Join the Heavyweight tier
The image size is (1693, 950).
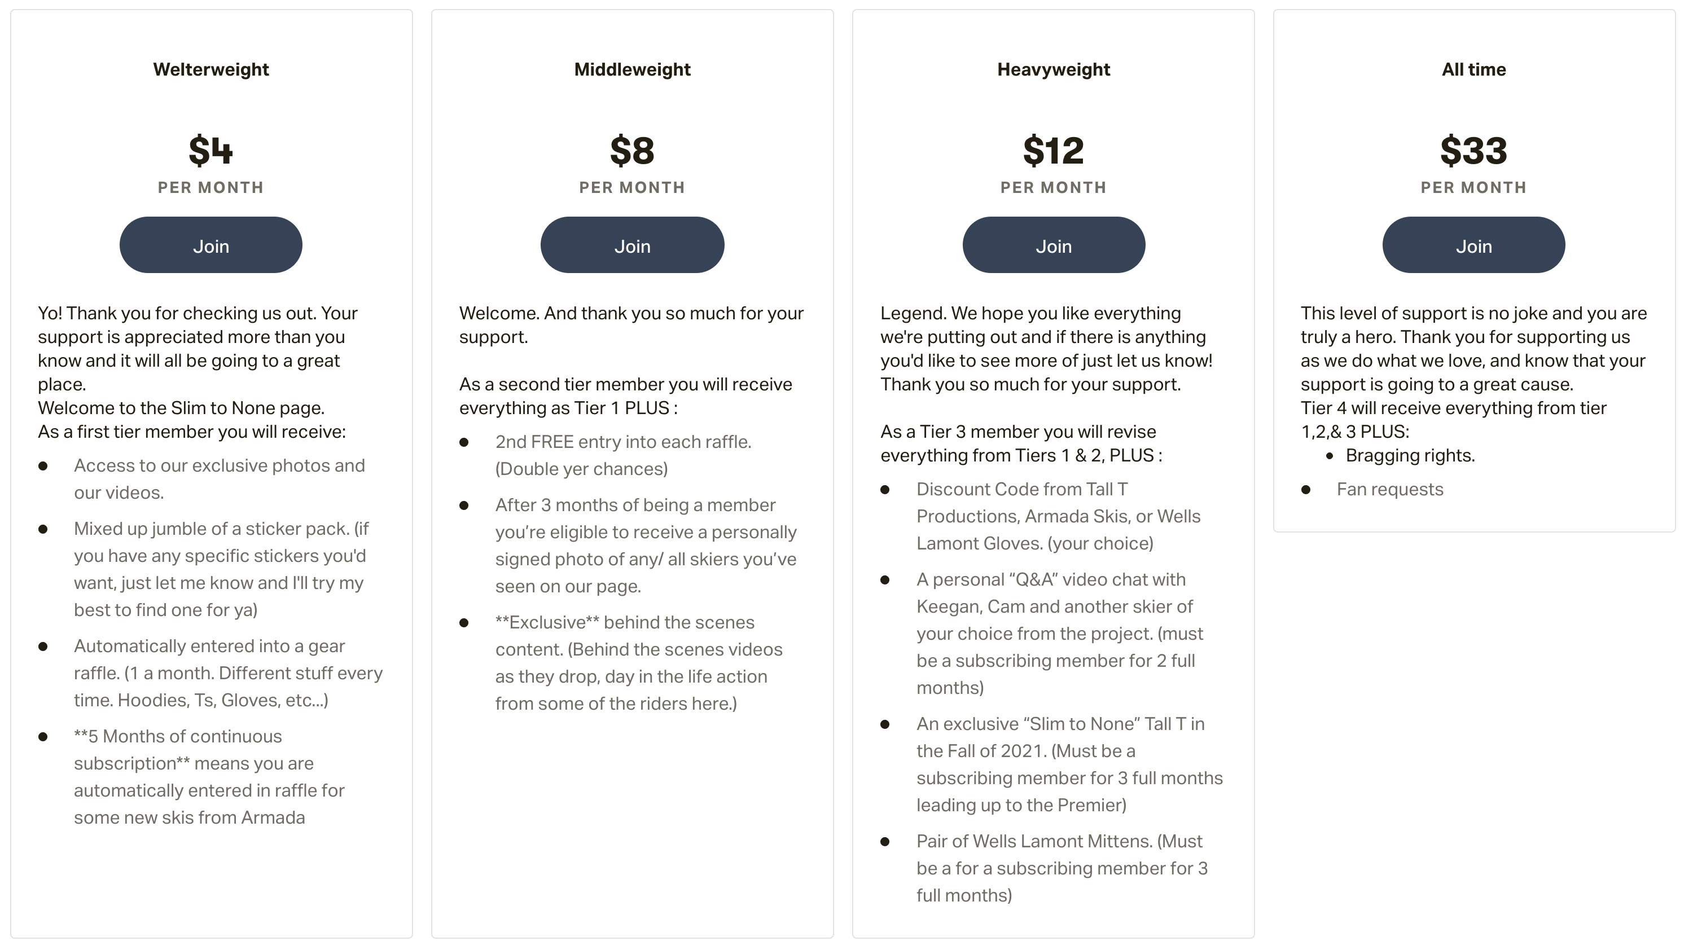[1054, 246]
